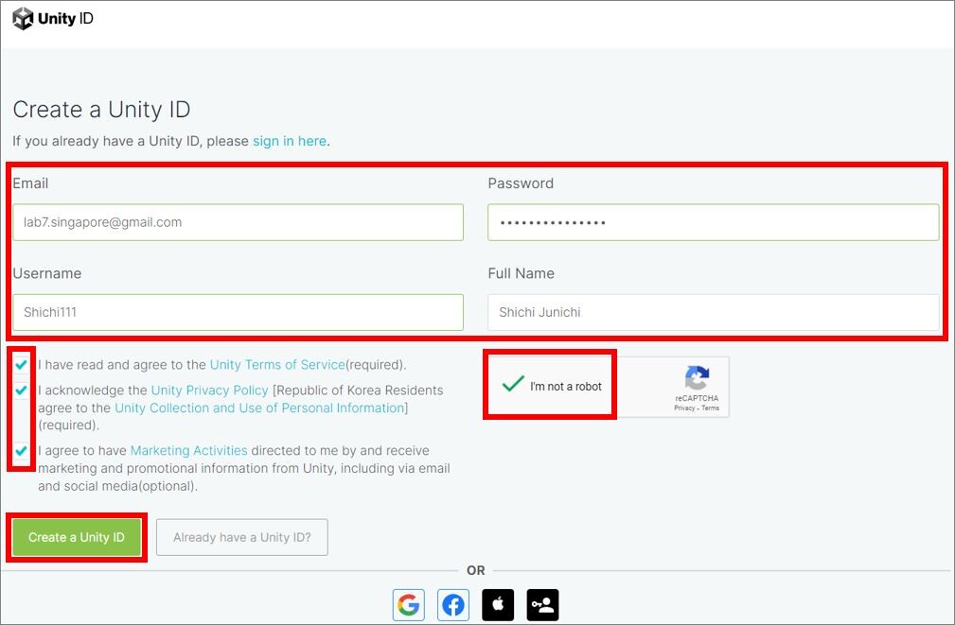
Task: Focus the Email input field
Action: tap(239, 222)
